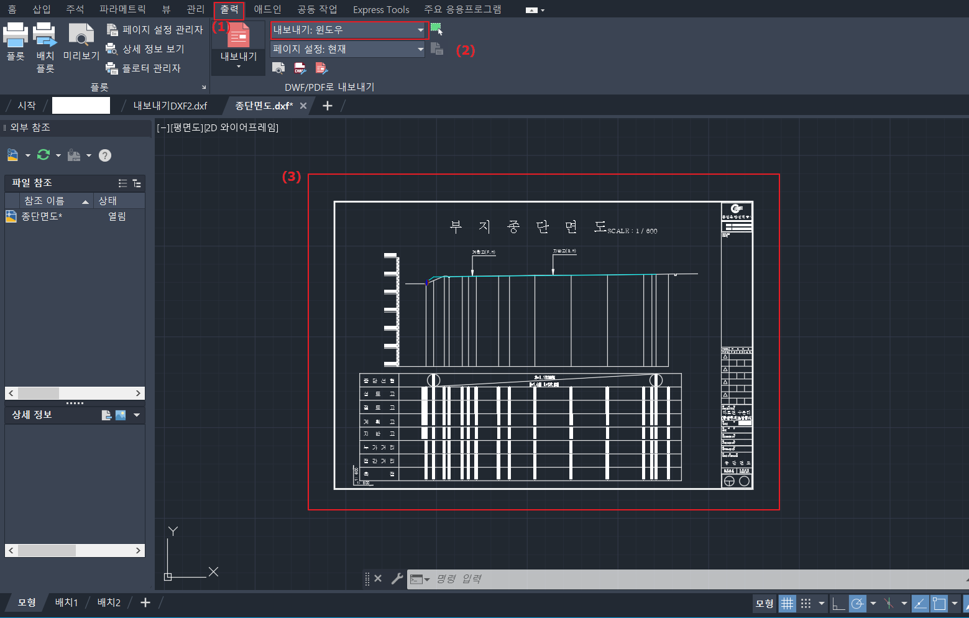Click the green refresh references icon

tap(44, 155)
